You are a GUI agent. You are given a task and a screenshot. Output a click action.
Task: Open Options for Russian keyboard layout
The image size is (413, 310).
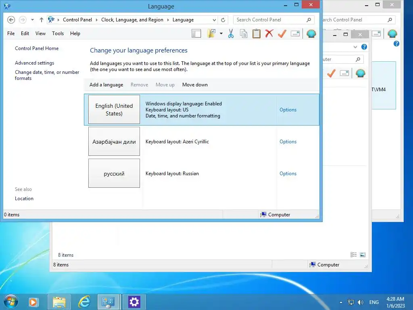(x=288, y=174)
